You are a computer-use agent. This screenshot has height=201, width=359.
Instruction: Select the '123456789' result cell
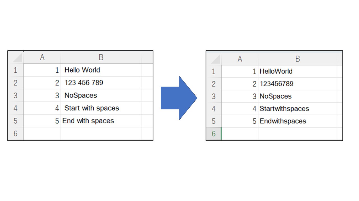pos(297,84)
